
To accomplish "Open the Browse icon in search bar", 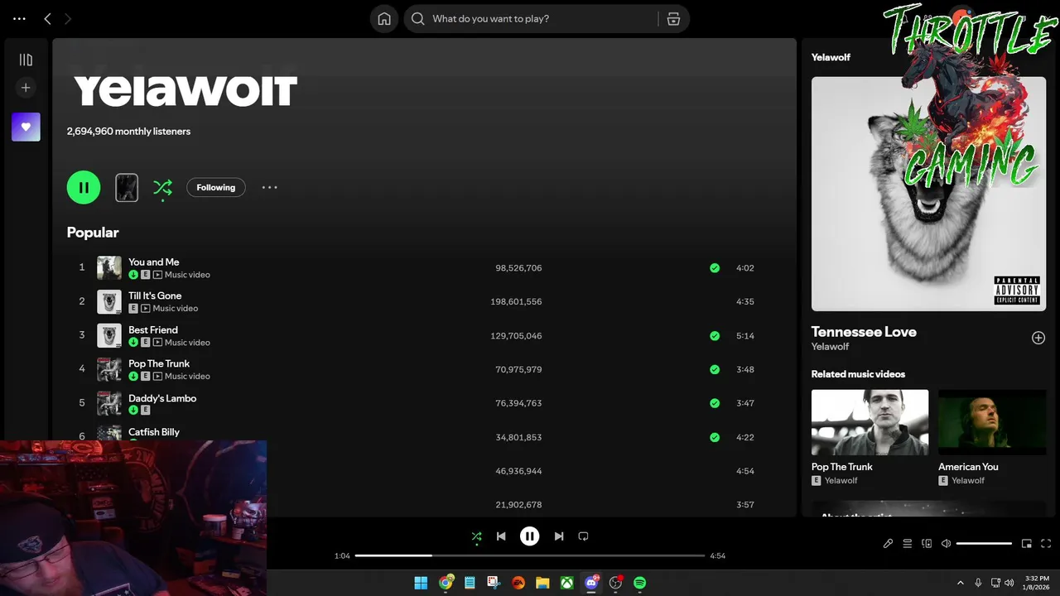I will tap(673, 19).
